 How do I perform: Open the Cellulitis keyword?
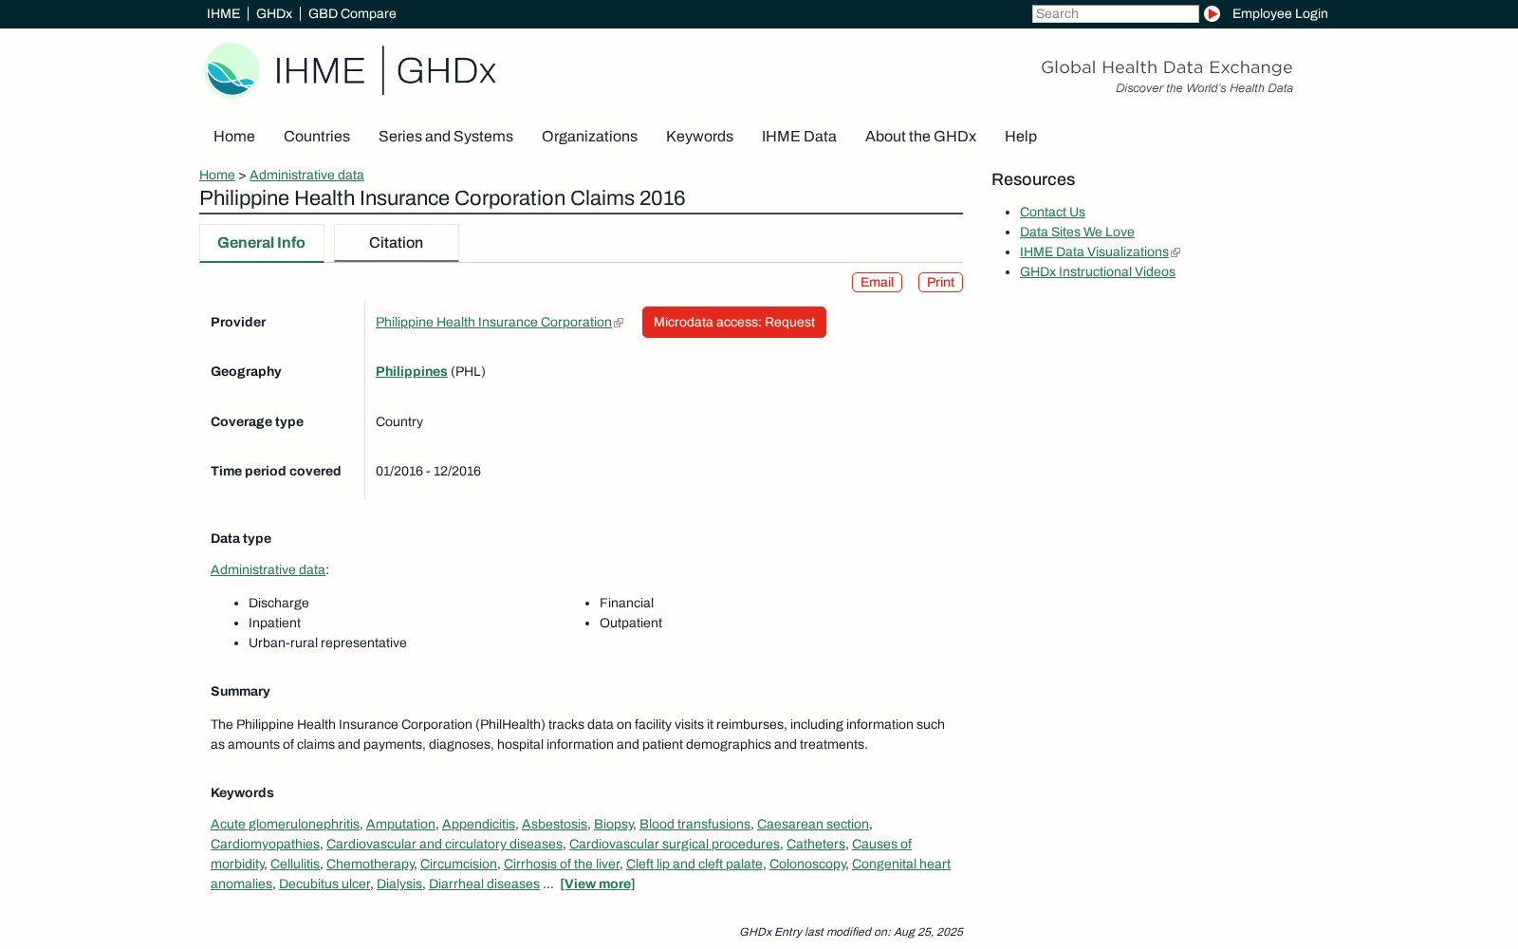[x=295, y=865]
